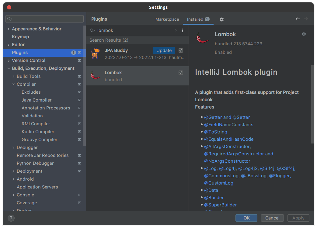Open the @ToString feature link

(x=215, y=132)
